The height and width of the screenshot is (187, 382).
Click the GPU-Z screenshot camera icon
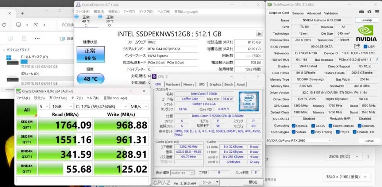(362, 13)
